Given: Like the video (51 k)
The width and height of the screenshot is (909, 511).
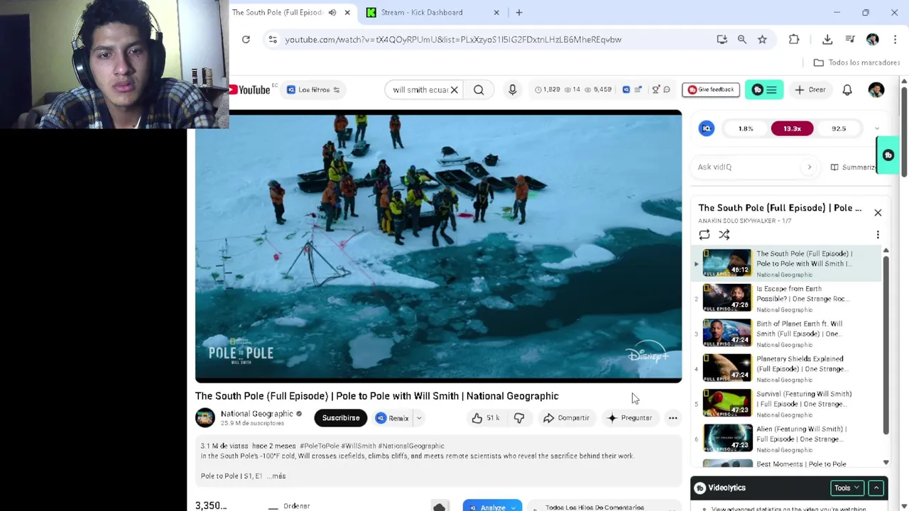Looking at the screenshot, I should click(486, 418).
